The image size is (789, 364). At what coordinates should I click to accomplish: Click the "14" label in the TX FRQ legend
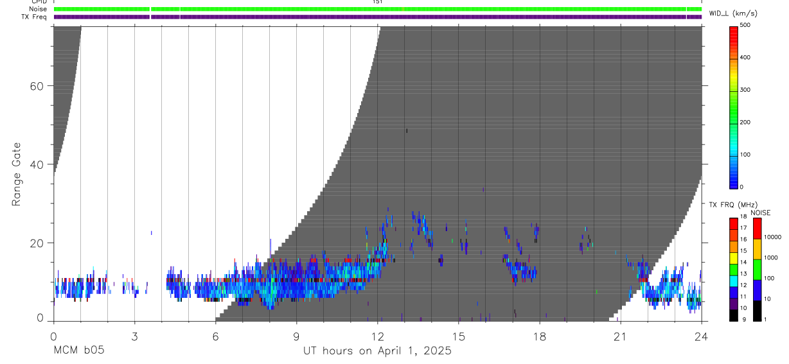coord(744,262)
